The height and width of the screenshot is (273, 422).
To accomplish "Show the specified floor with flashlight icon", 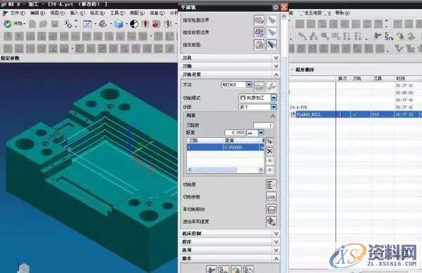I will coord(271,45).
